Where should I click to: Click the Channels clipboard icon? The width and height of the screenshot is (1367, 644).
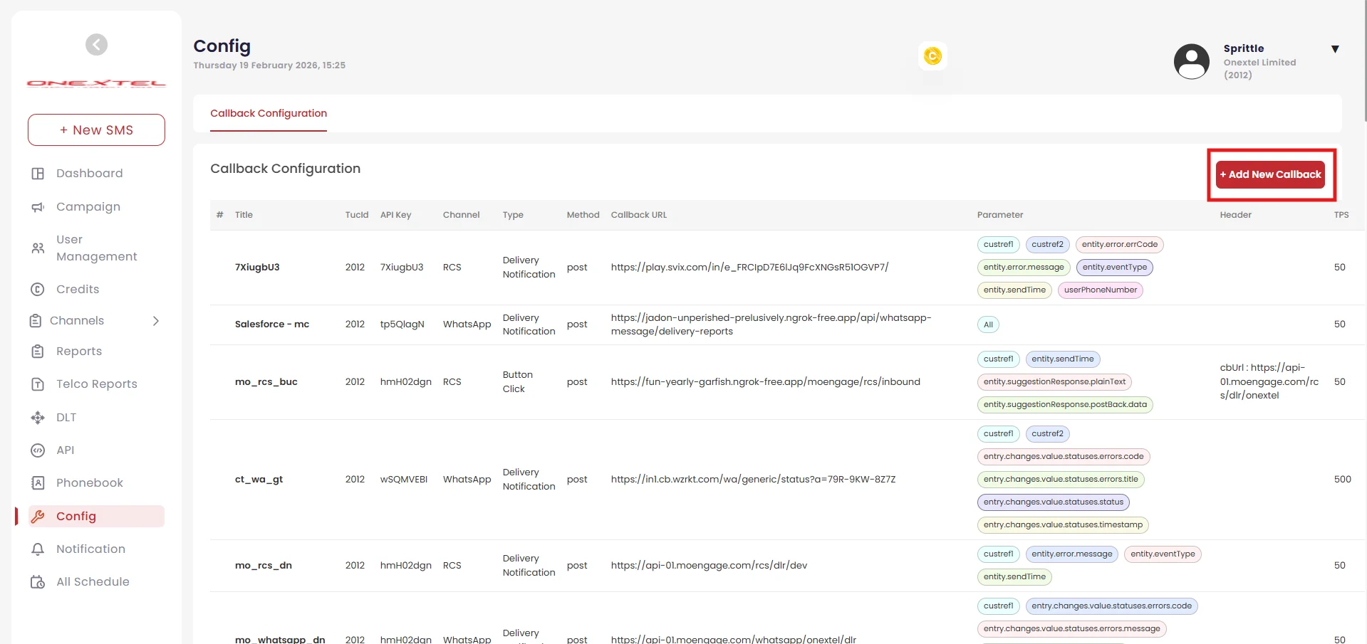(36, 321)
